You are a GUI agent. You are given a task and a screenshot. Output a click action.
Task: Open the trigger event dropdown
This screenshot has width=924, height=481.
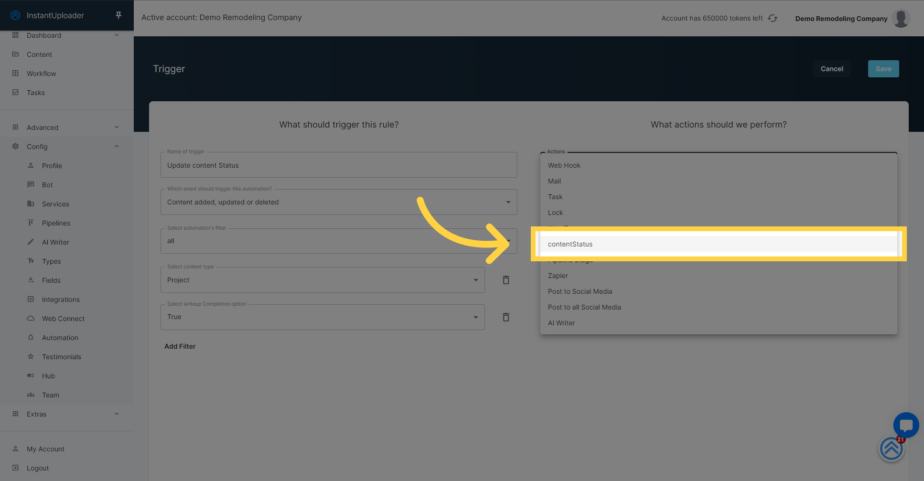(x=339, y=202)
